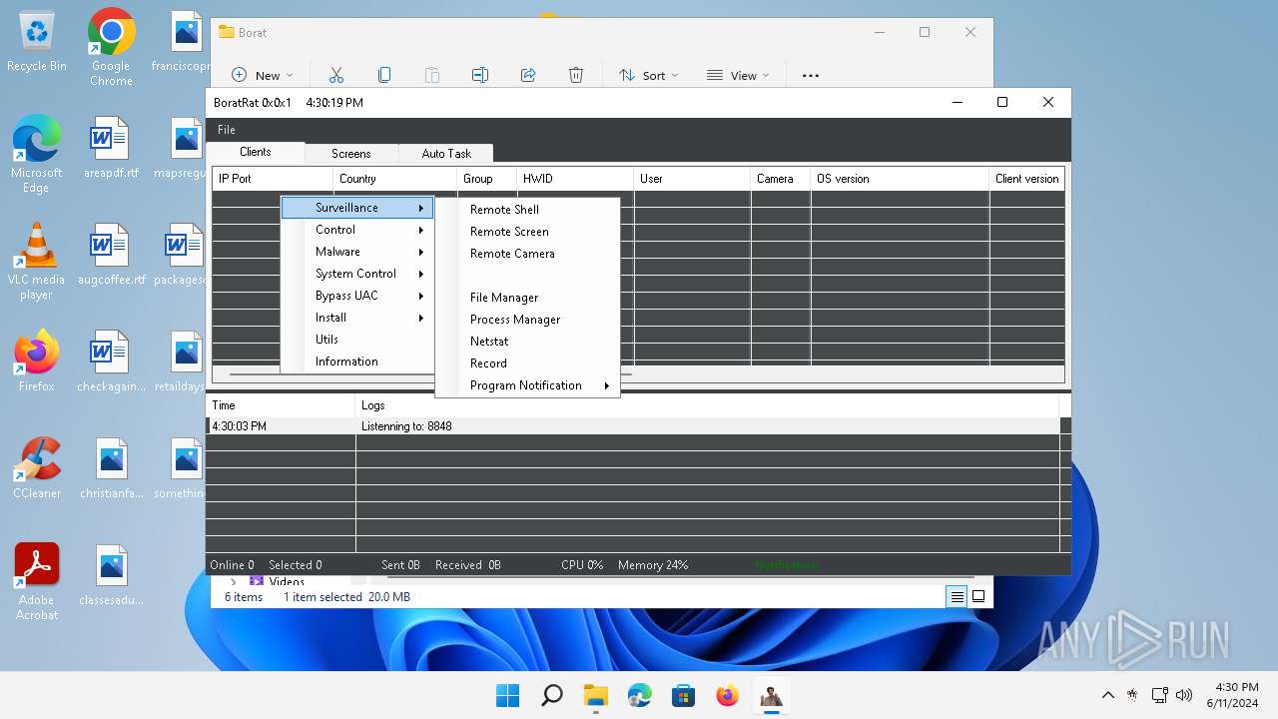Expand Malware submenu
Viewport: 1278px width, 719px height.
357,252
